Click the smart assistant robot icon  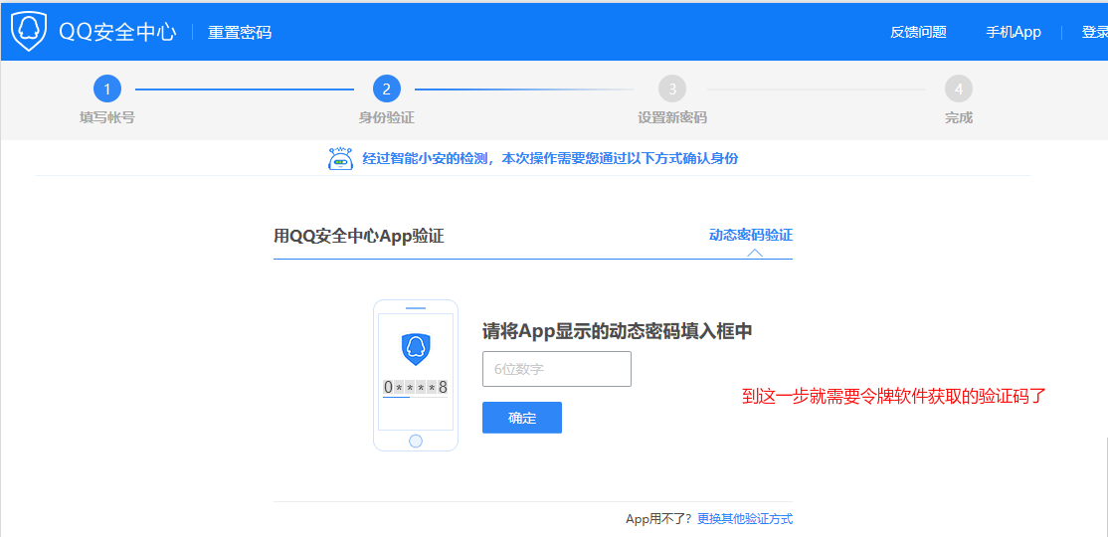pos(340,158)
